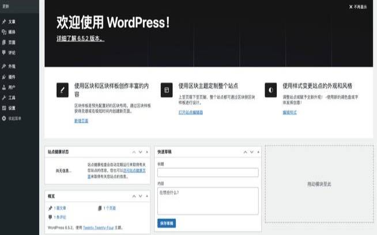This screenshot has width=377, height=235.
Task: Click the 打开站点编辑器 link
Action: [191, 112]
